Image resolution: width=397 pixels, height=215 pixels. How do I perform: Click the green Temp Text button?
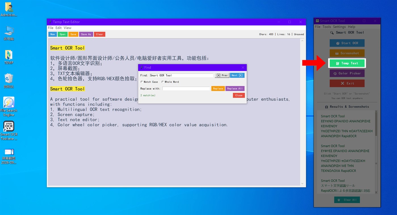(347, 63)
